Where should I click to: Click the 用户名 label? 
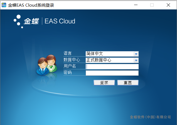[x=70, y=66]
